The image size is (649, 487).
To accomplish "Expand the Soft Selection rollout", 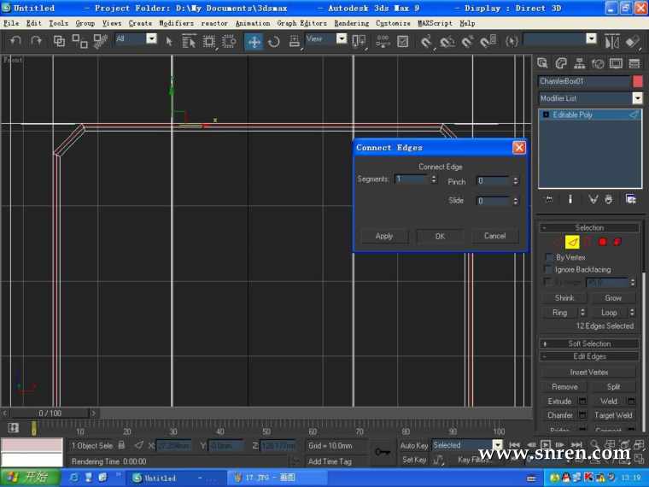I will 589,343.
